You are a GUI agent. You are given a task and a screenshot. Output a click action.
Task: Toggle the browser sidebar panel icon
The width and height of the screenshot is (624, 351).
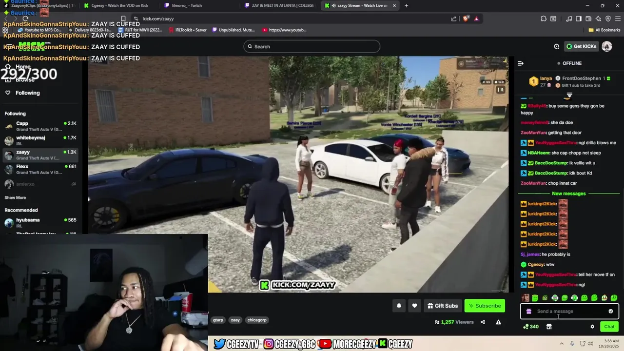pyautogui.click(x=579, y=19)
